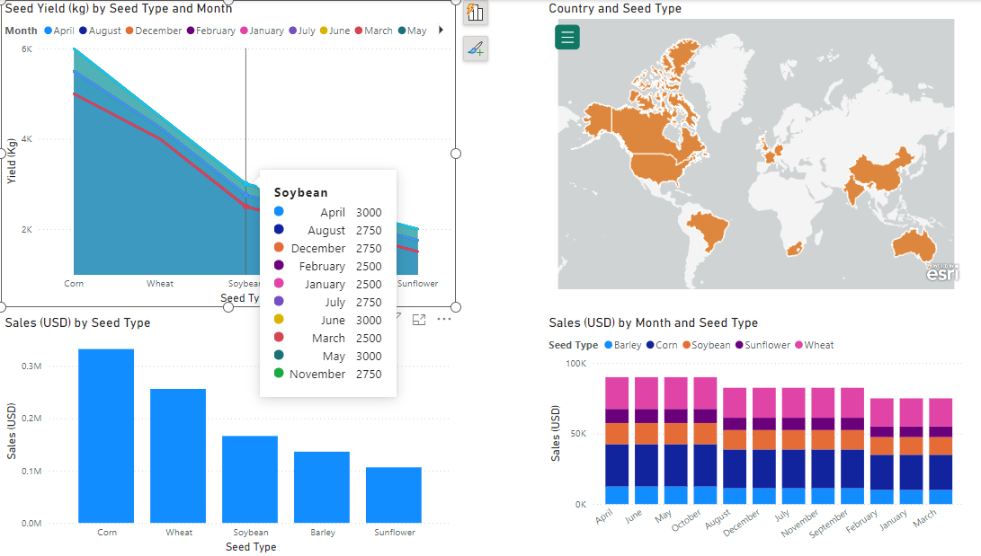Click the April stacked column's pink Wheat segment
The image size is (981, 556).
coord(617,393)
